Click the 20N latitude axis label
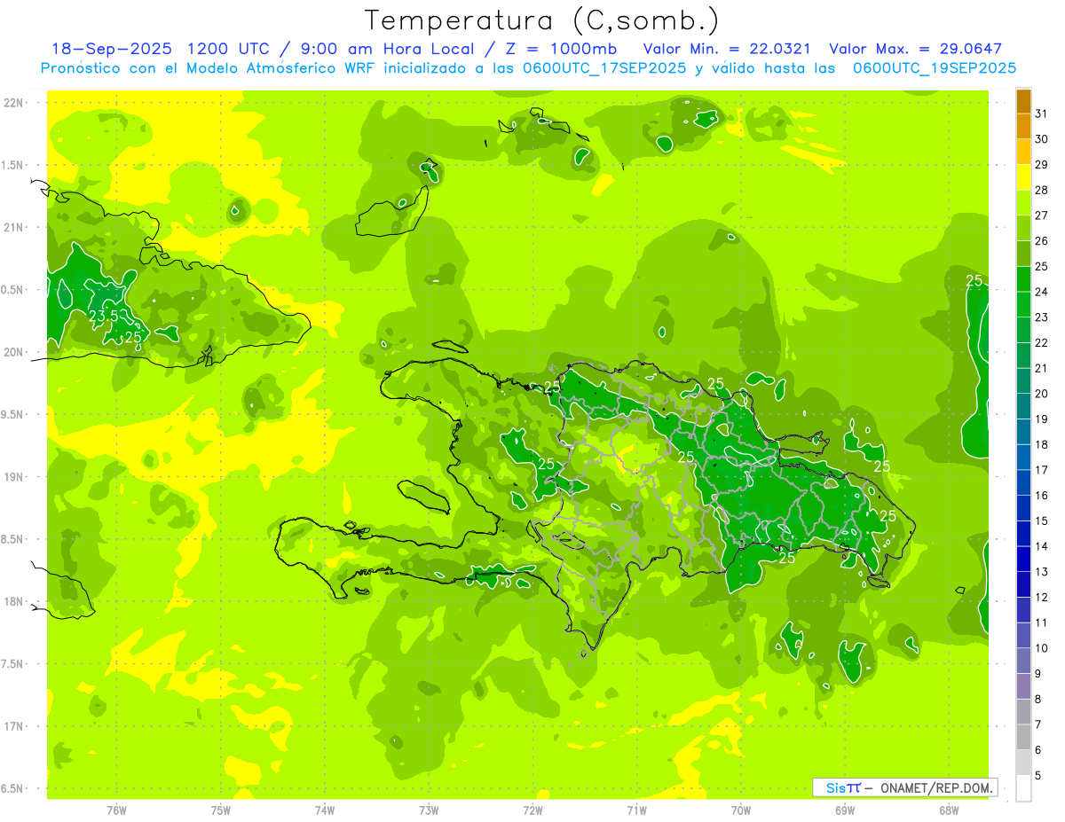This screenshot has width=1065, height=822. (x=14, y=352)
